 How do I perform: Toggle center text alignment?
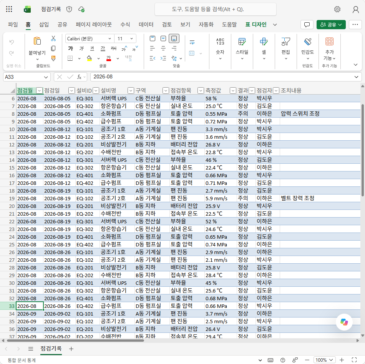163,48
